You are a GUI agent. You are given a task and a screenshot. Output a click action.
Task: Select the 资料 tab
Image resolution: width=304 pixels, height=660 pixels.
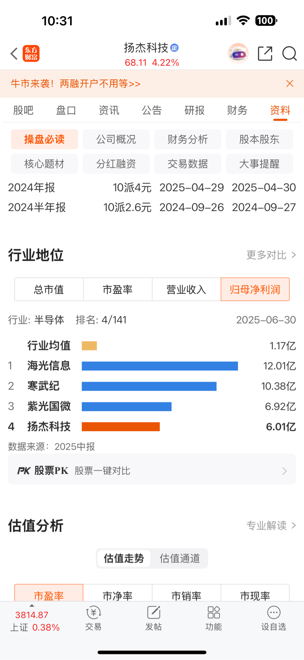point(280,110)
